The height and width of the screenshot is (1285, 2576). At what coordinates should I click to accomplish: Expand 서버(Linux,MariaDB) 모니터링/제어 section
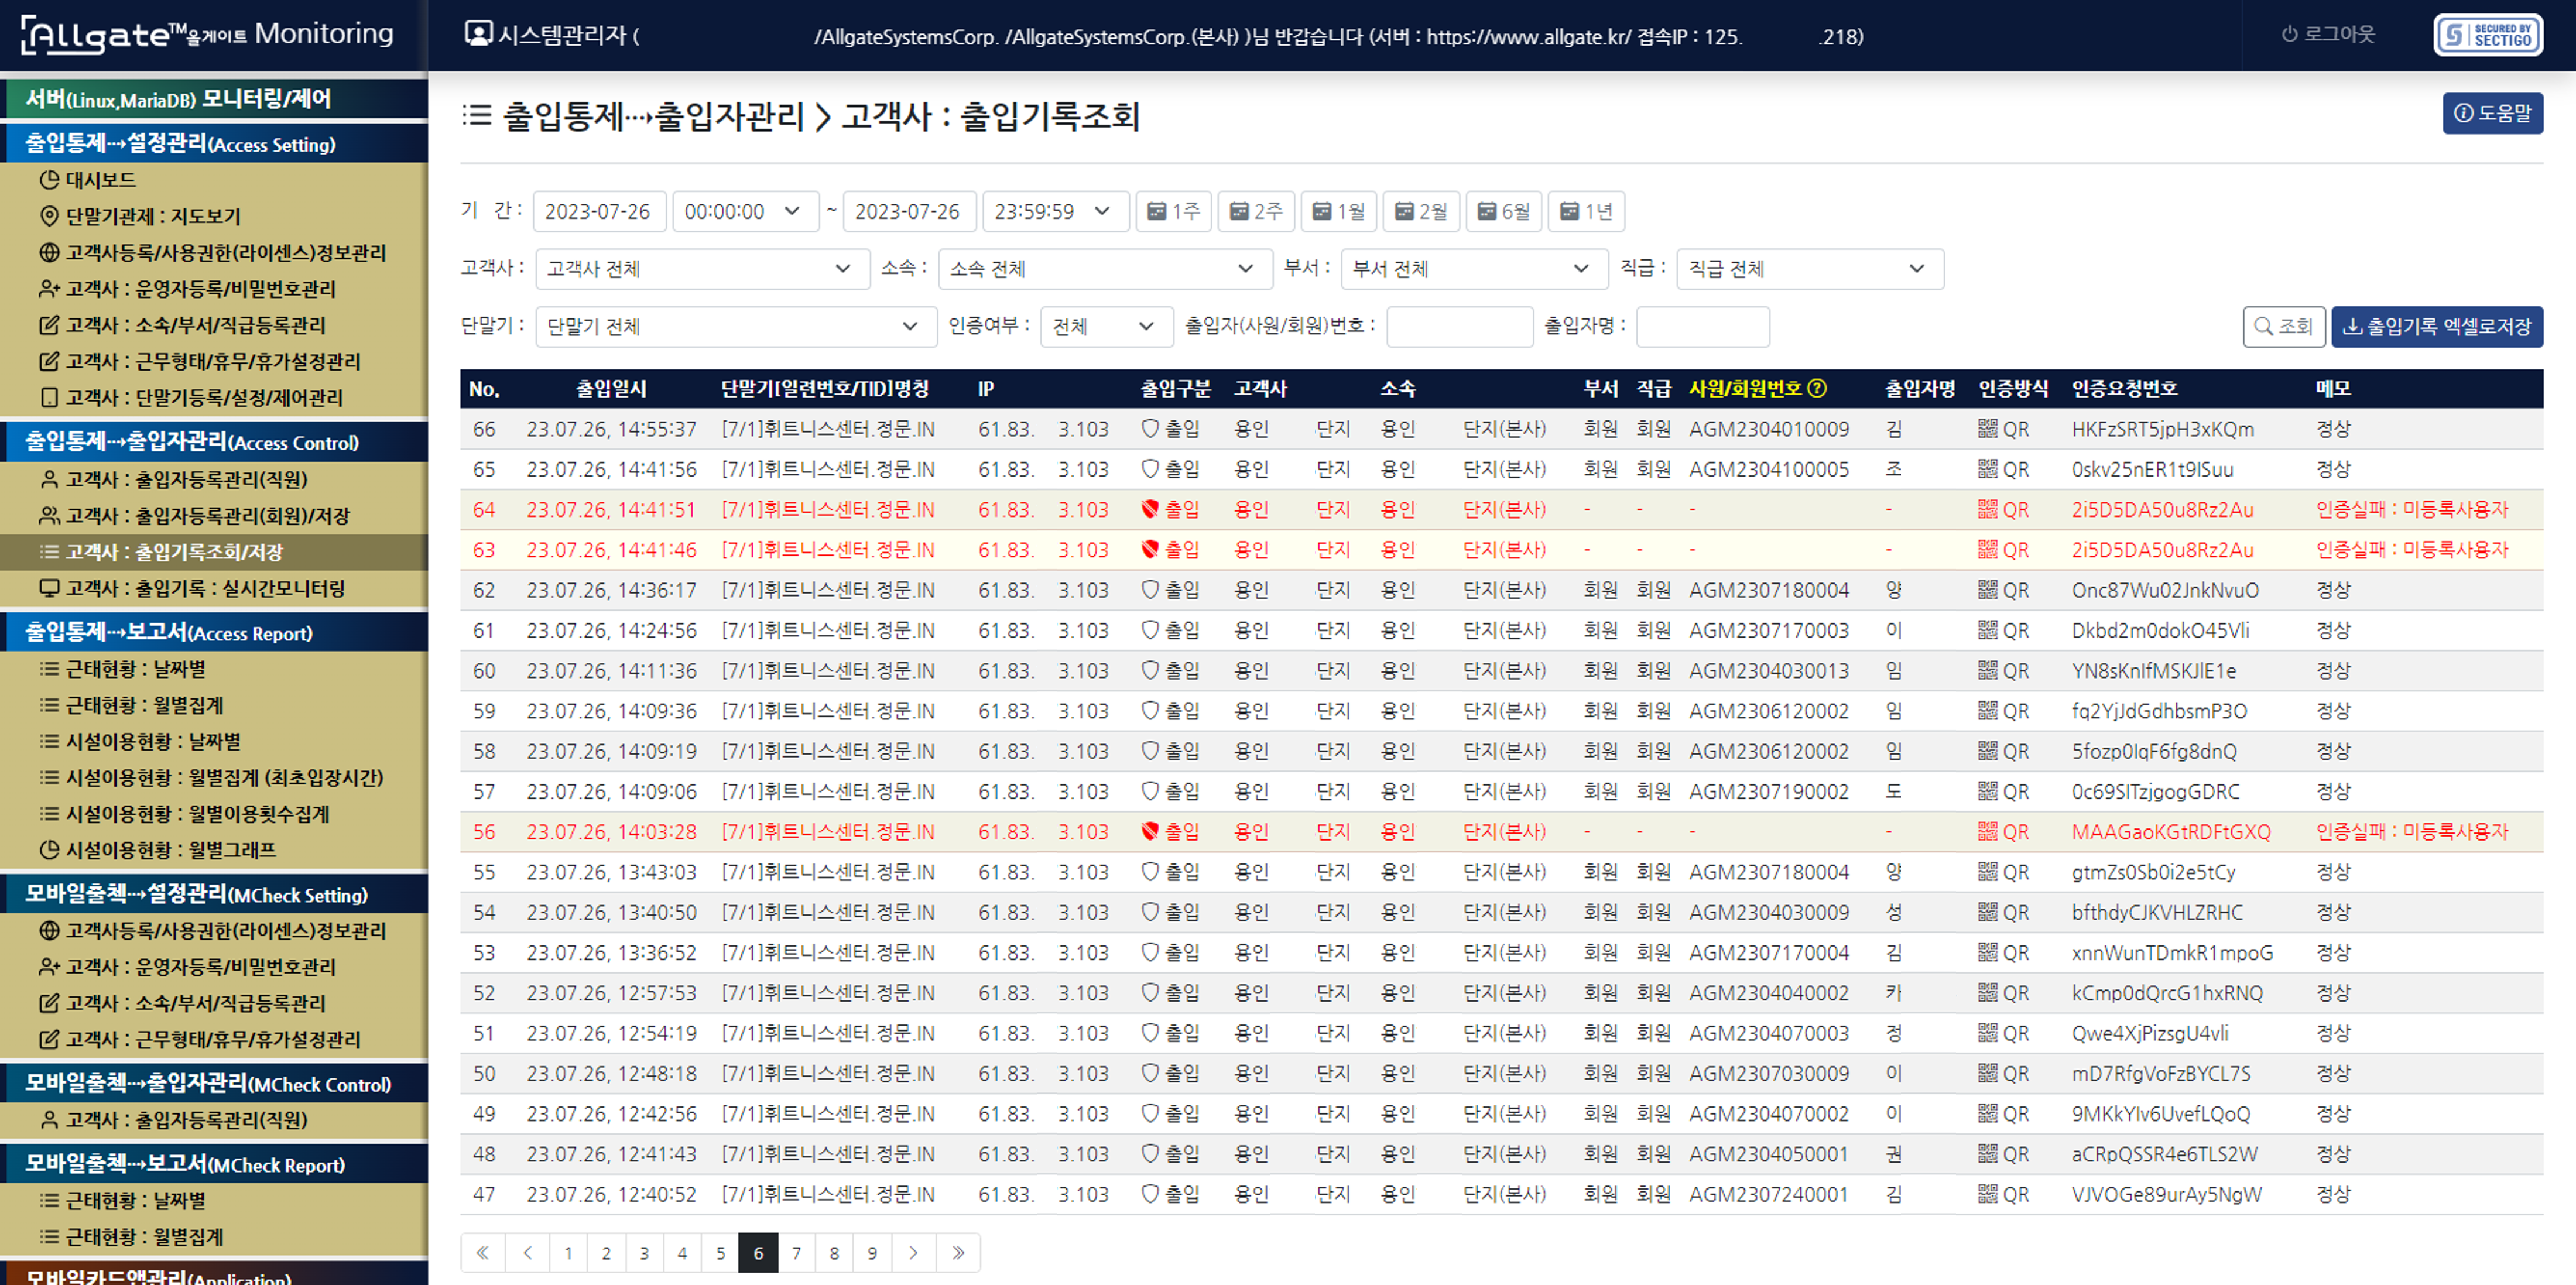pyautogui.click(x=214, y=99)
